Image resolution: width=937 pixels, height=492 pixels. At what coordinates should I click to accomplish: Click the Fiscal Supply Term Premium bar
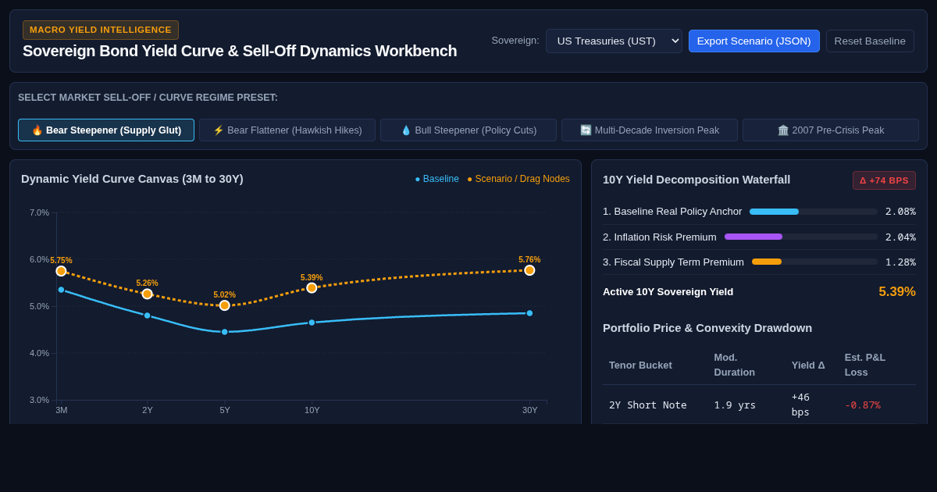tap(814, 262)
